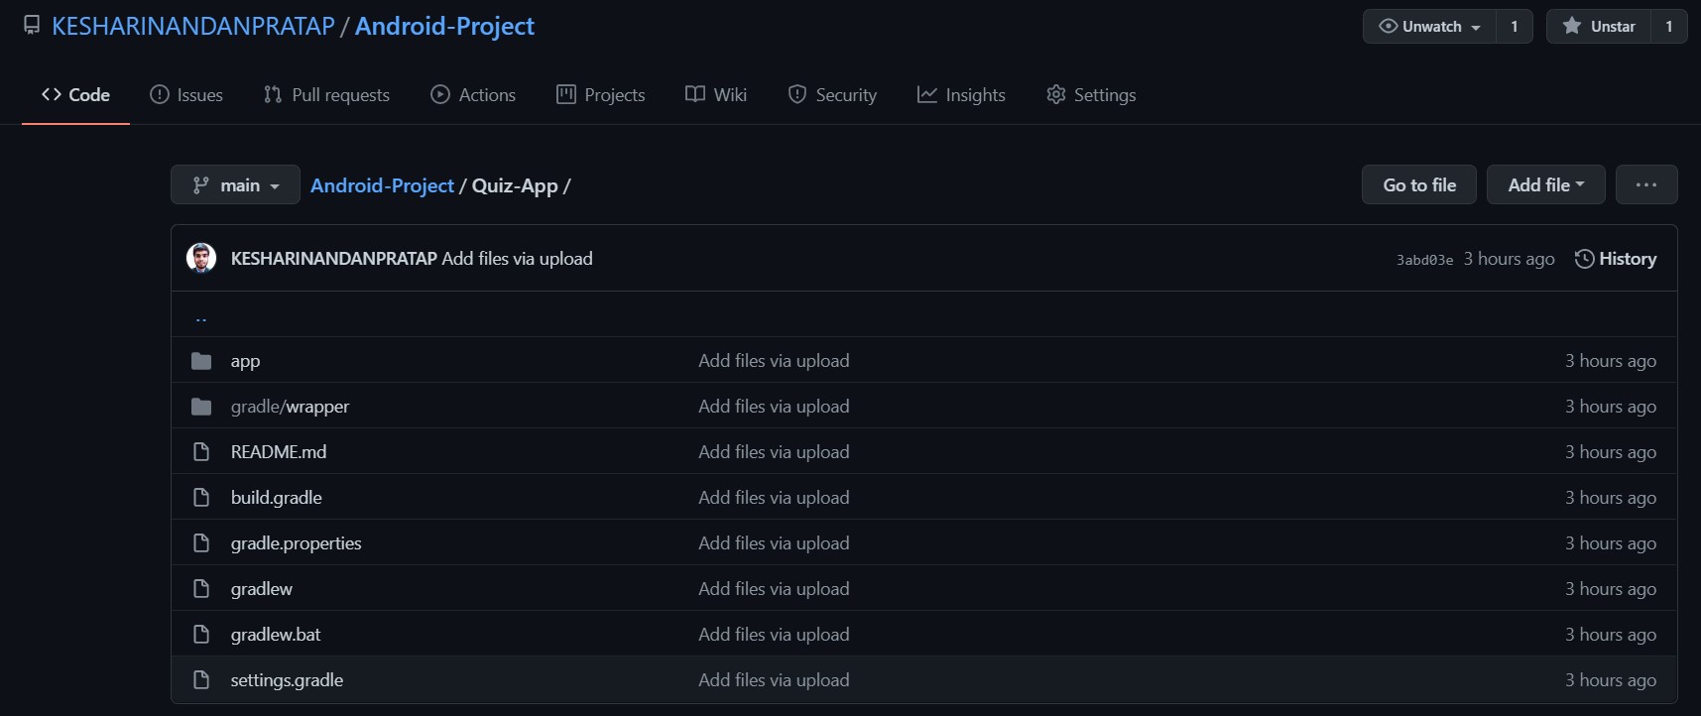Click the three-dots more options button
This screenshot has height=716, width=1701.
(1645, 184)
